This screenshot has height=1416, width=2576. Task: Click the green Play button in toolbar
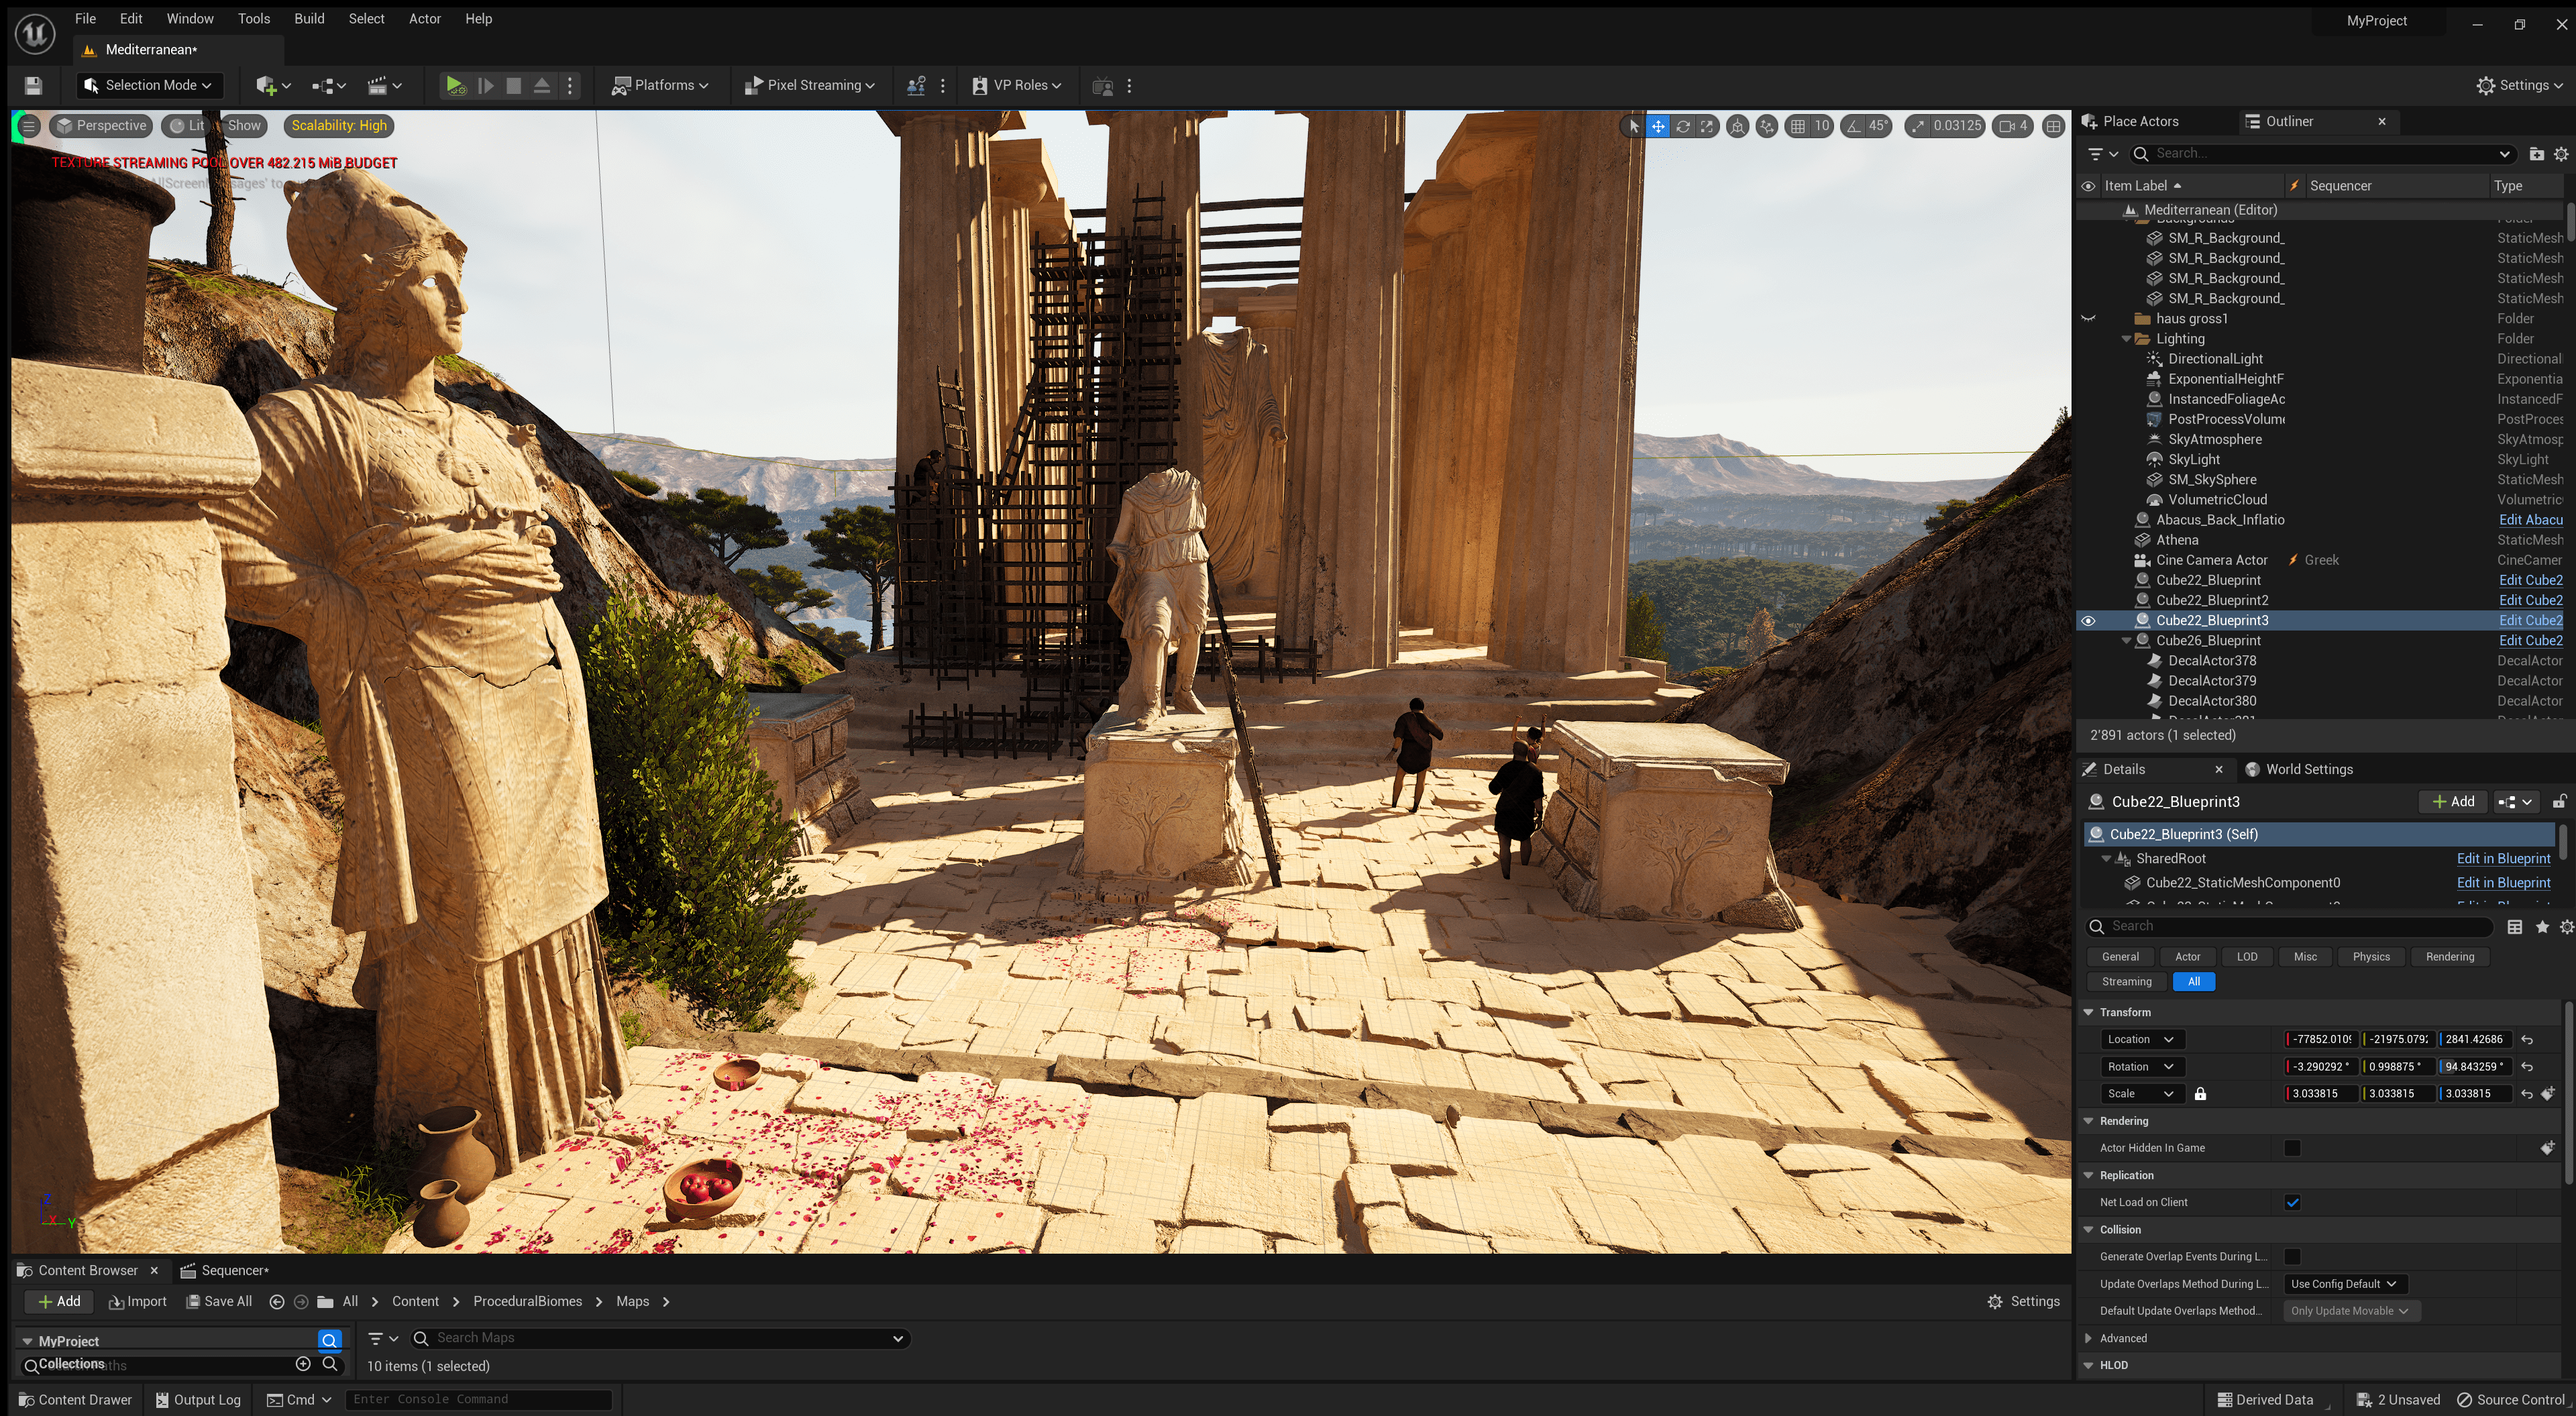coord(454,86)
